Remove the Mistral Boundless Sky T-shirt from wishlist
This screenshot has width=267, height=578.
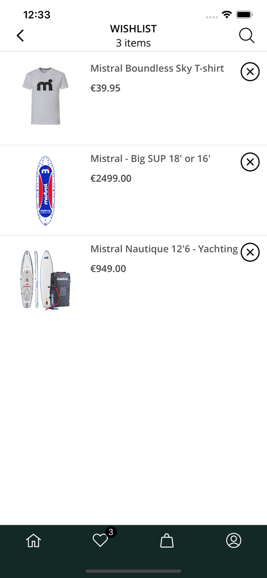[x=250, y=72]
